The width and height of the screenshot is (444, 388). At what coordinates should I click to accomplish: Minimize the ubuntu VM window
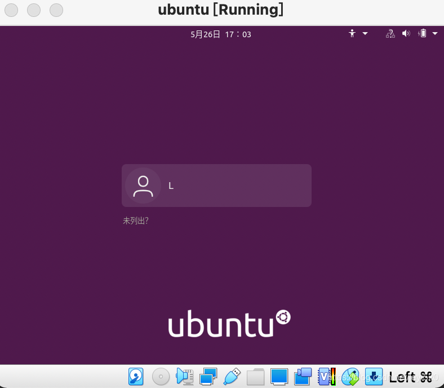pos(34,10)
